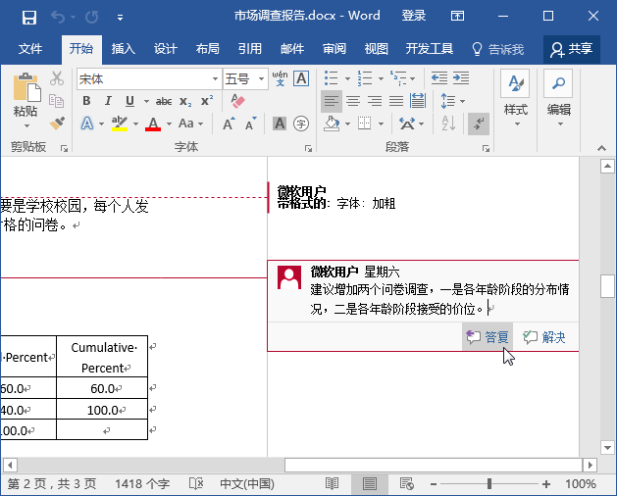Click the Format Painter brush icon
Image resolution: width=617 pixels, height=496 pixels.
57,124
